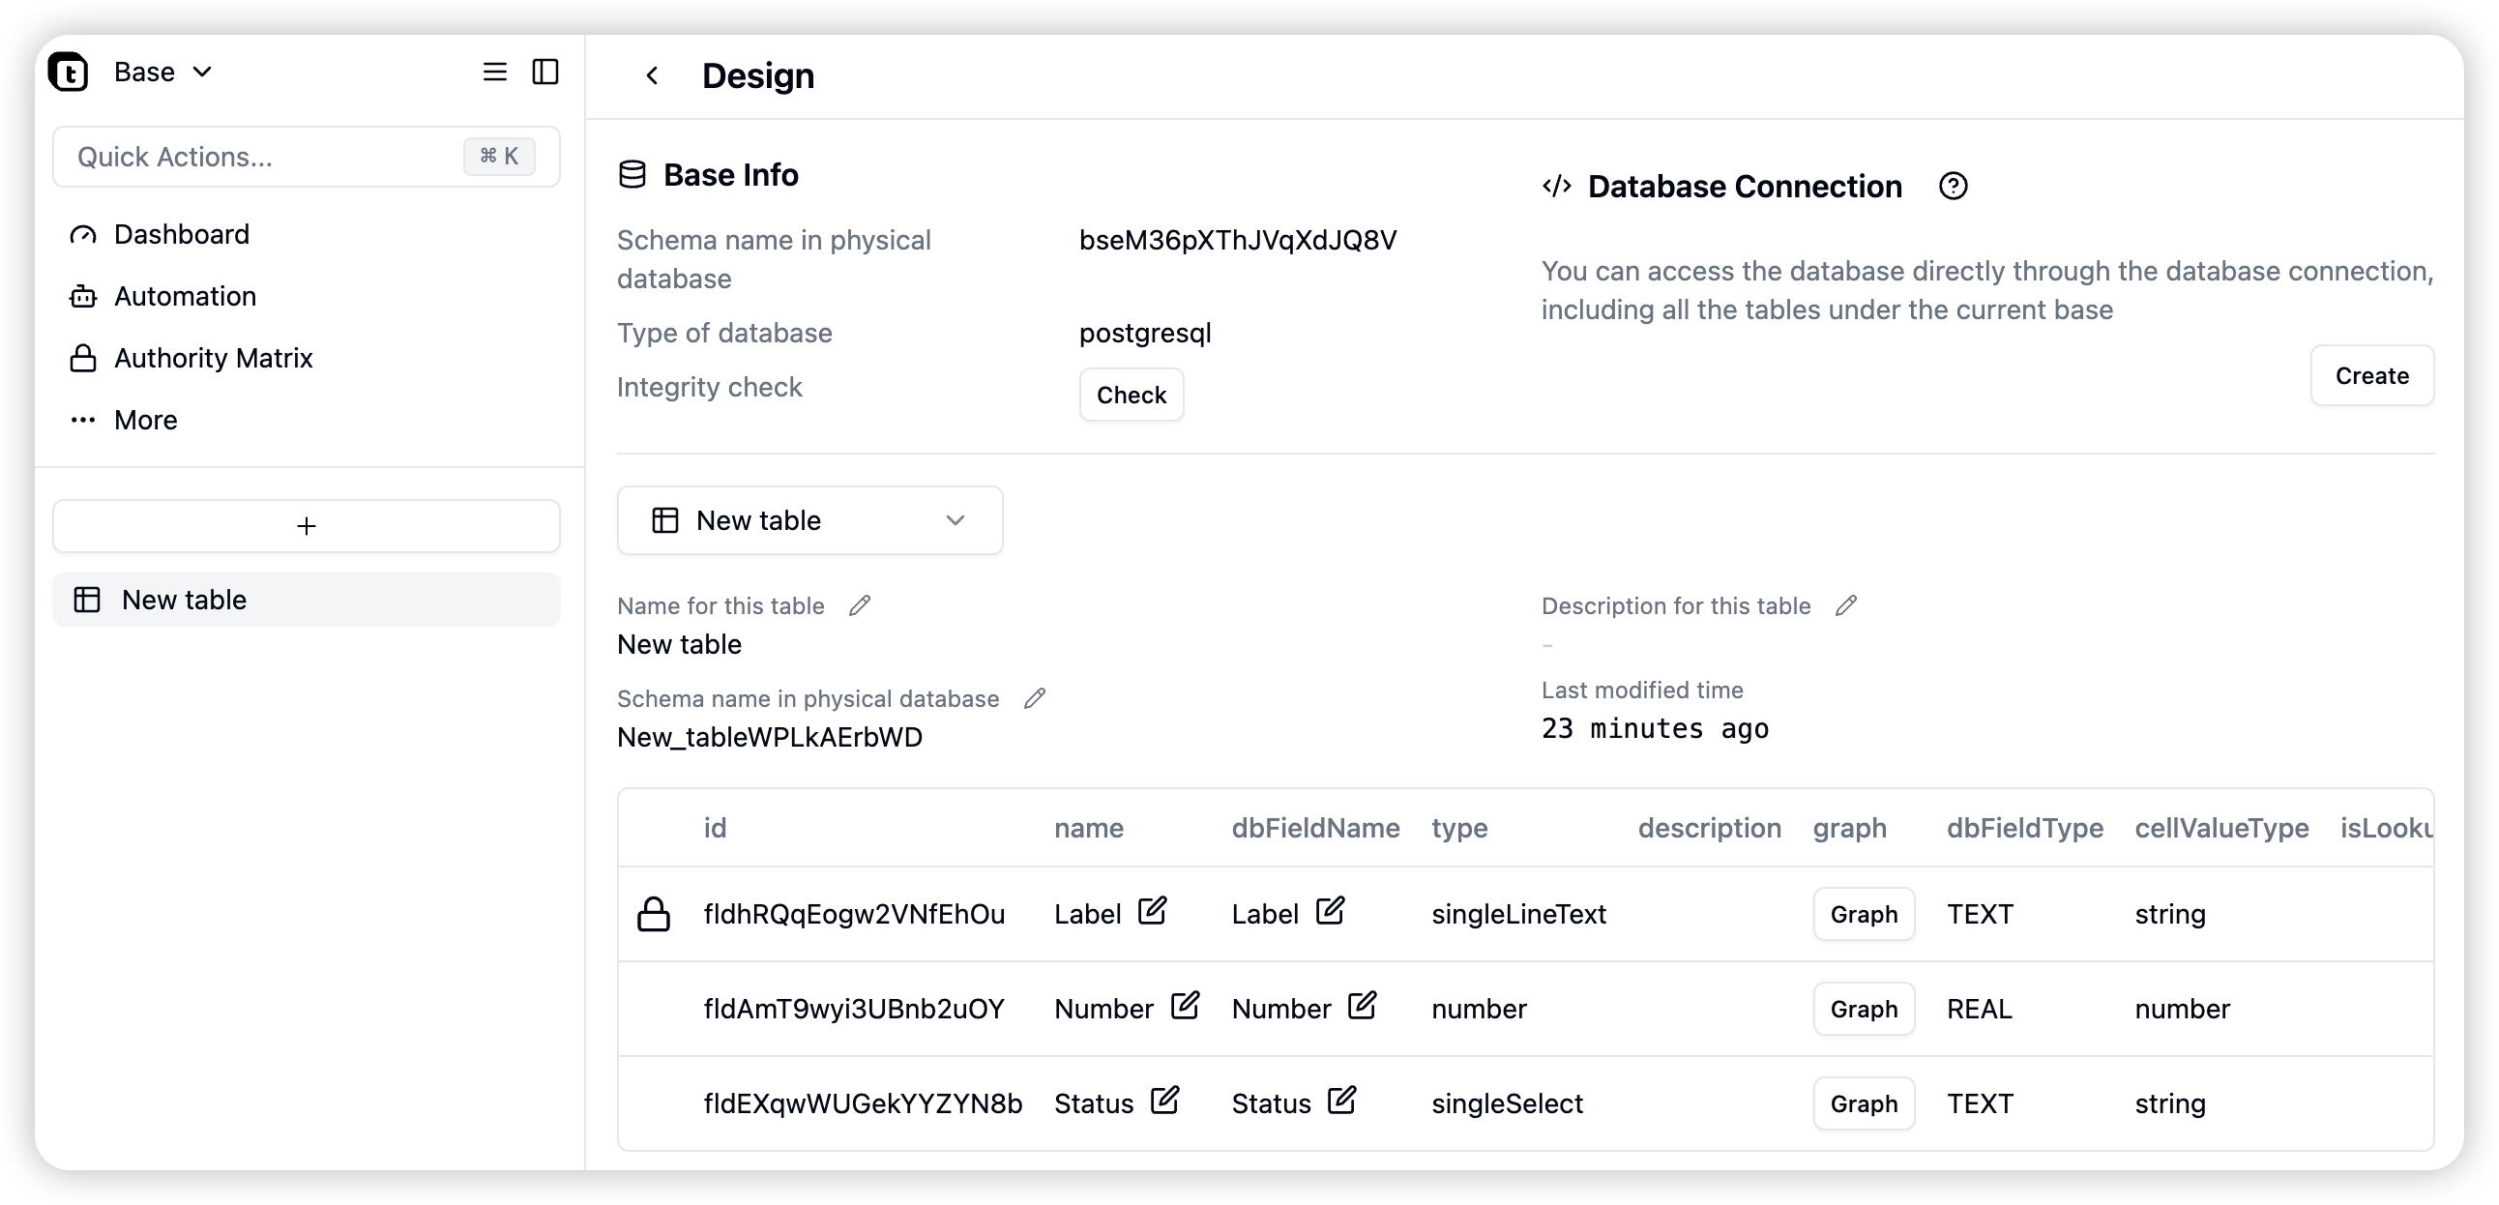Screen dimensions: 2499x1205
Task: Toggle the sidebar panel layout icon
Action: click(545, 72)
